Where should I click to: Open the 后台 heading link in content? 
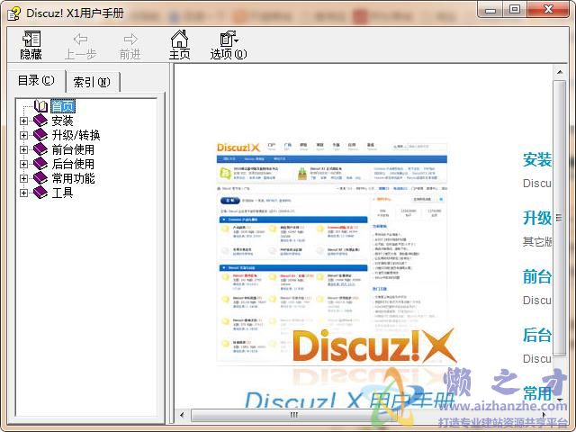pyautogui.click(x=537, y=335)
